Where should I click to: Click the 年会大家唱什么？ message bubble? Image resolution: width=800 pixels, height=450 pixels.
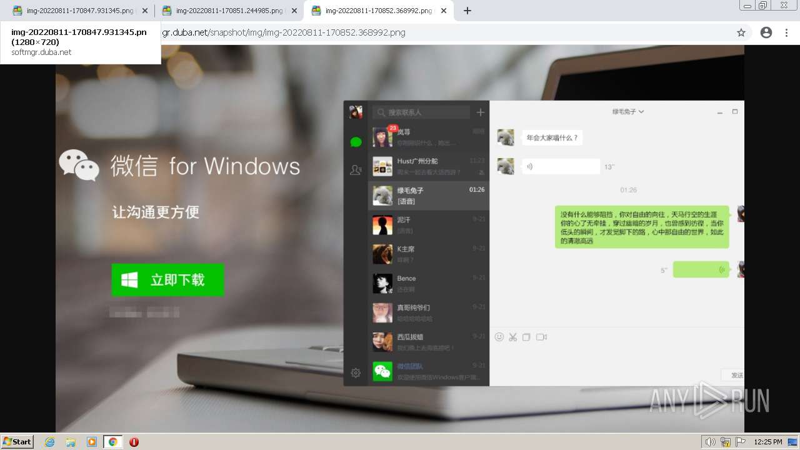pos(552,137)
